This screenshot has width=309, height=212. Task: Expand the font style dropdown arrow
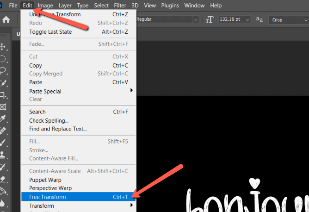pos(196,20)
